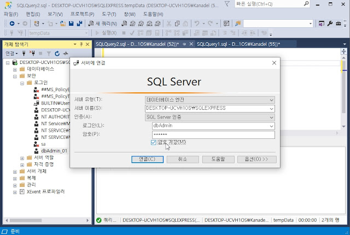Click the 실행(X) execute button
Screen dimensions: 350x235
tap(106, 33)
